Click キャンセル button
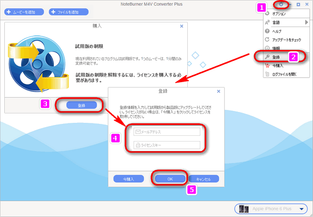 click(203, 179)
